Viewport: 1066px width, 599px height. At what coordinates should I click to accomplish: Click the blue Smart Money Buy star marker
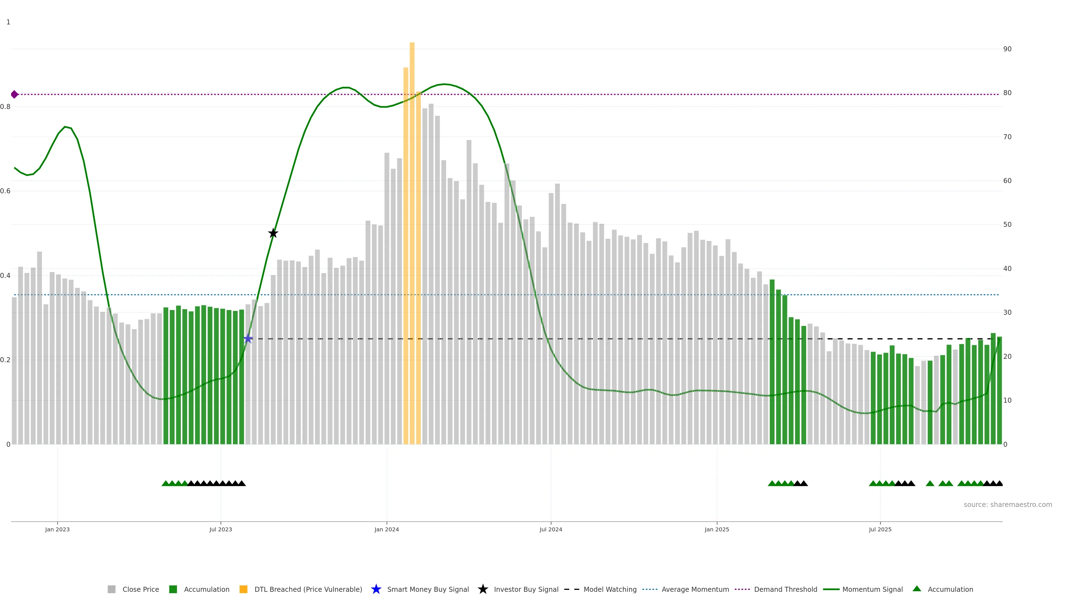point(248,339)
